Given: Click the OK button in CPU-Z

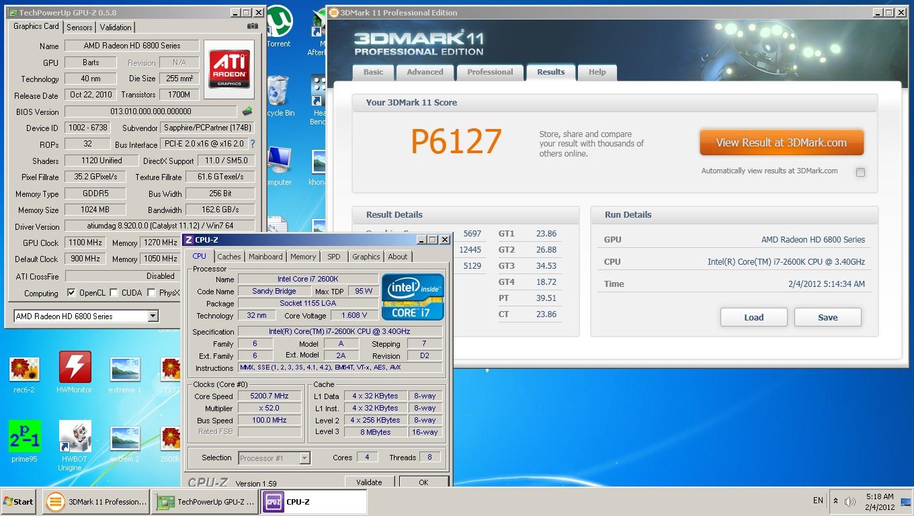Looking at the screenshot, I should 423,482.
